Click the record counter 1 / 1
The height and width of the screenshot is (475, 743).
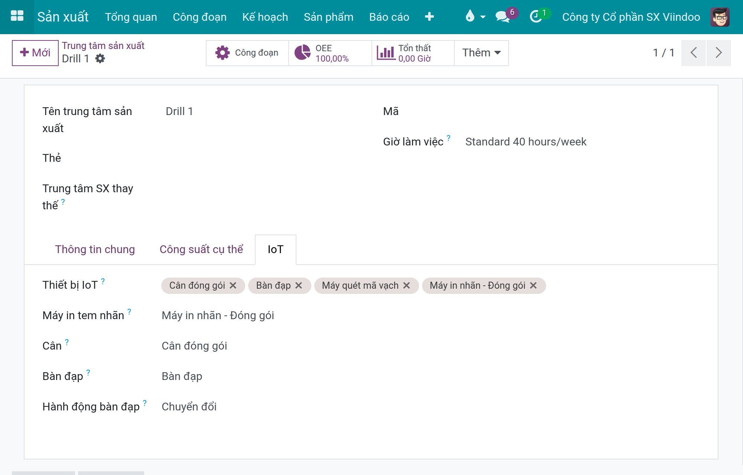tap(663, 53)
